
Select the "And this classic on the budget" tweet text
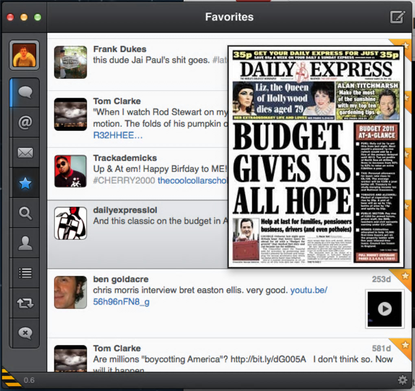pyautogui.click(x=160, y=221)
